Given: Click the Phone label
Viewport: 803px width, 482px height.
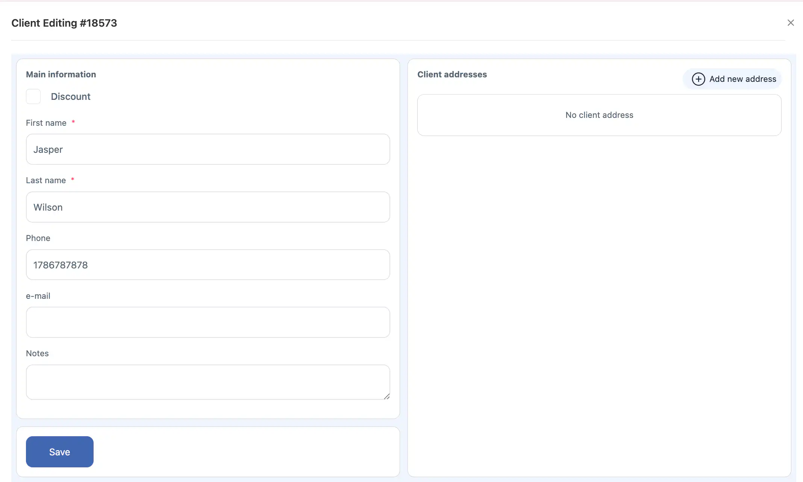Looking at the screenshot, I should click(38, 238).
